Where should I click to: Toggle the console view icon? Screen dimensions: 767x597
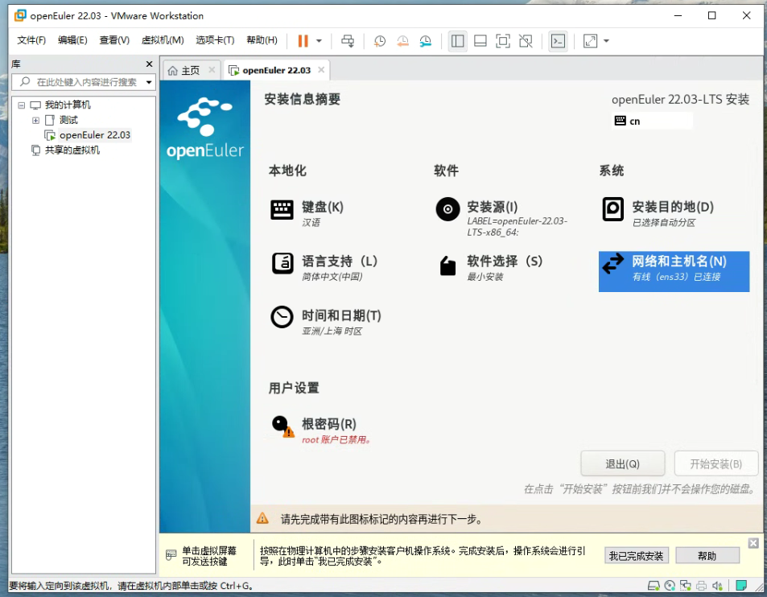tap(558, 41)
